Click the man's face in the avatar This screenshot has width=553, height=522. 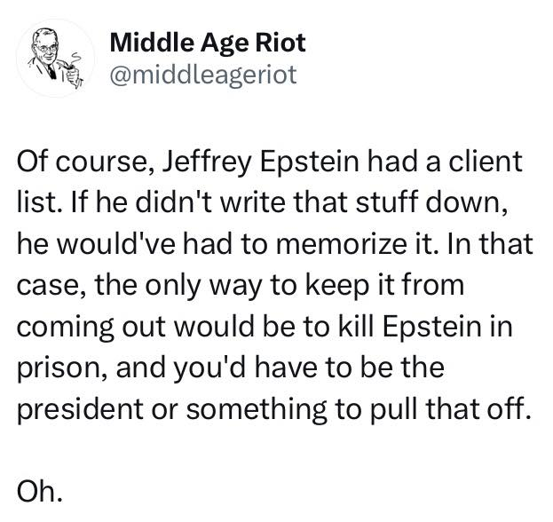[46, 48]
